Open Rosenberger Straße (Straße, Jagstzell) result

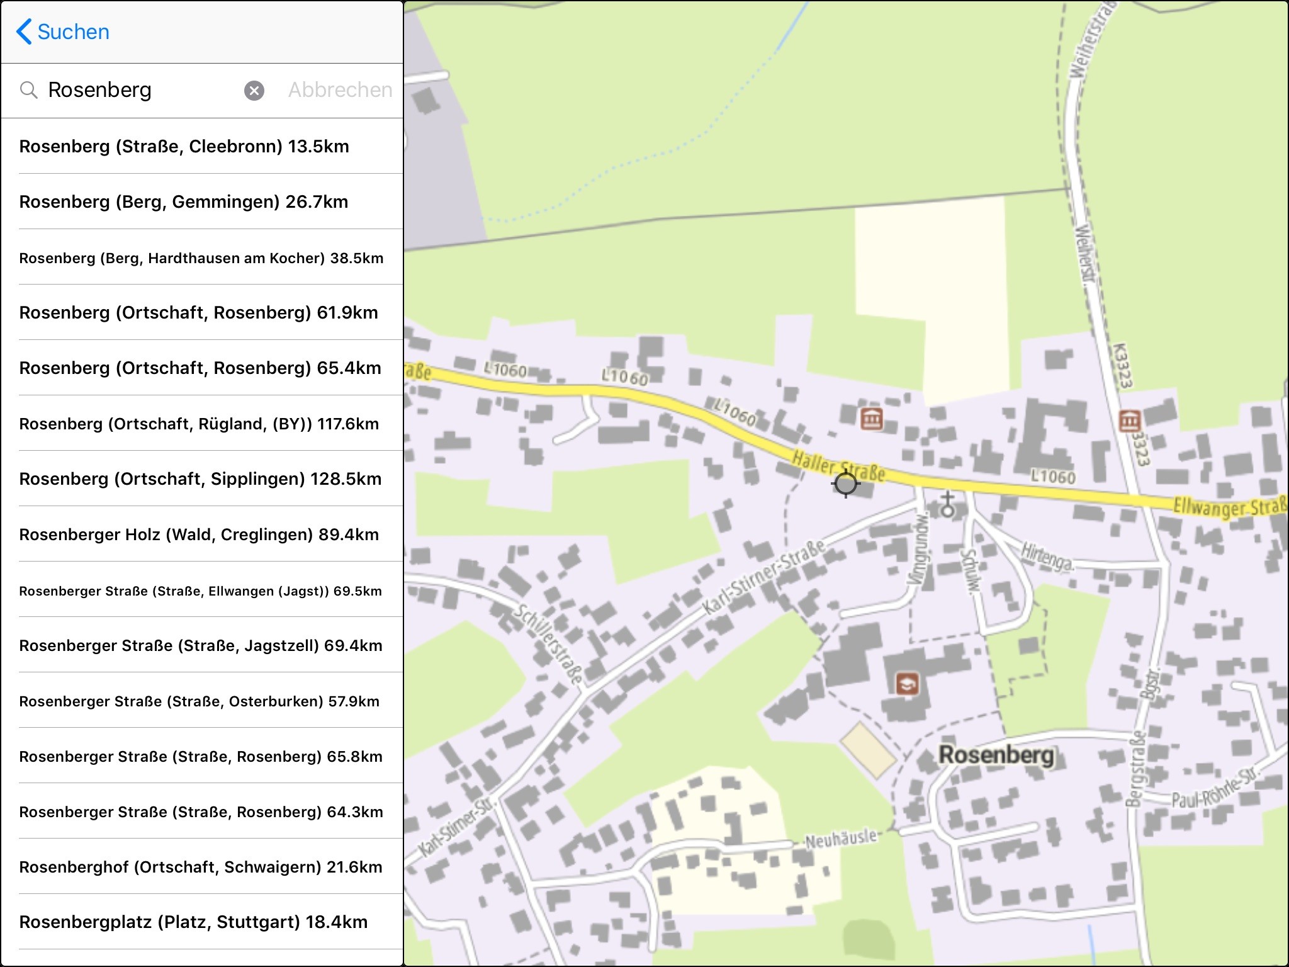201,645
